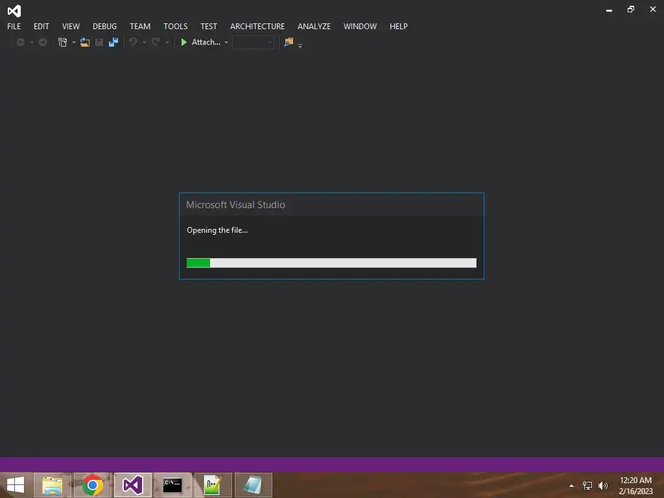Open Command Prompt from the taskbar
This screenshot has width=664, height=498.
point(172,485)
